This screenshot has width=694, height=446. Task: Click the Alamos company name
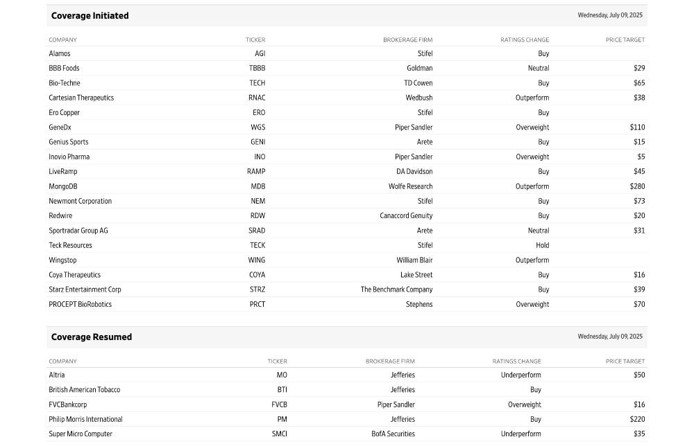pyautogui.click(x=60, y=53)
